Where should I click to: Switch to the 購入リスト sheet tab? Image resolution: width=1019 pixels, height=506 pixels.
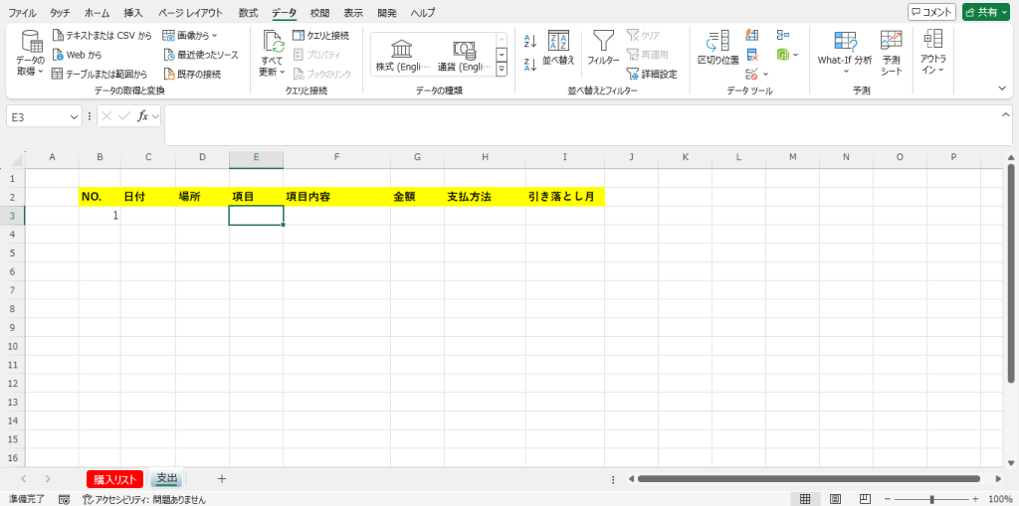click(x=114, y=479)
